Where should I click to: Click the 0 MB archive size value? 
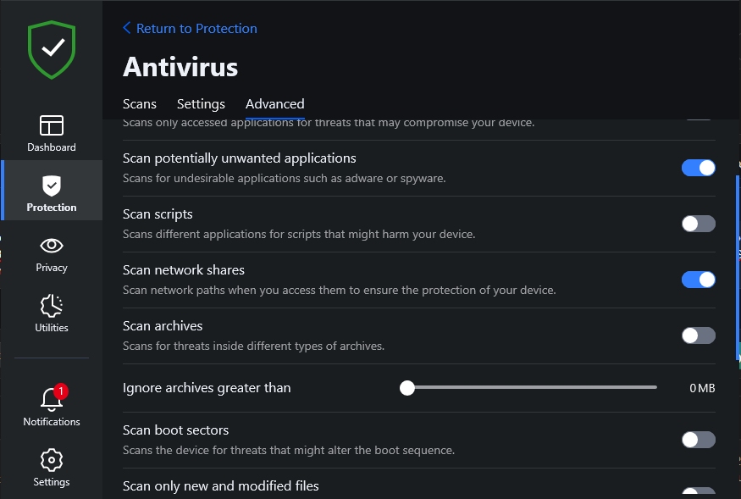tap(702, 388)
